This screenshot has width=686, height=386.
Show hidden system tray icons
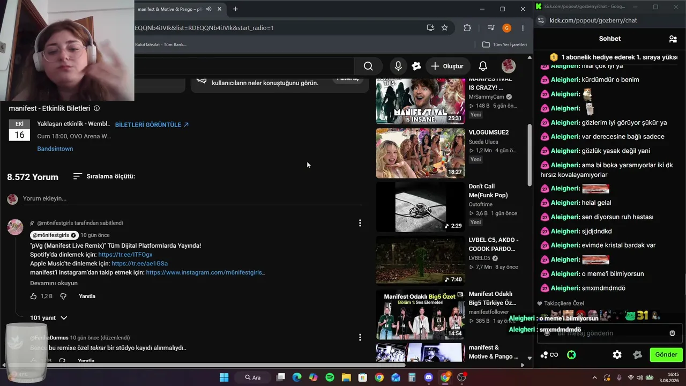594,377
